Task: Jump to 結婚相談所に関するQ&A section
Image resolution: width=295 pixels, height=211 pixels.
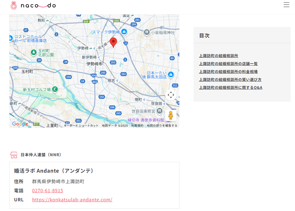Action: click(x=230, y=87)
